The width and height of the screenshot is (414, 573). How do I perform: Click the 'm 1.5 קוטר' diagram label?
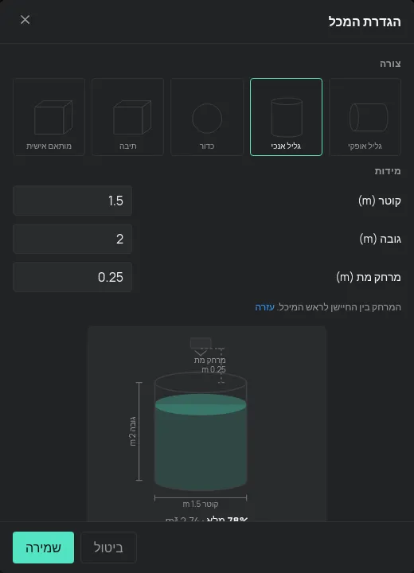(201, 505)
